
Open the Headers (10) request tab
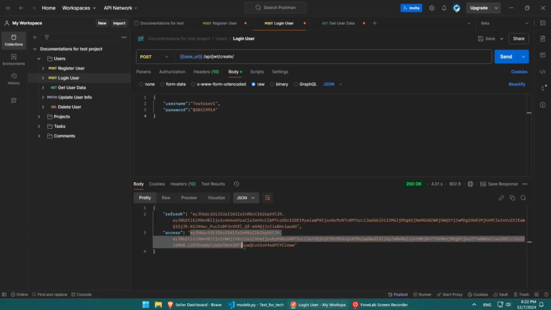pyautogui.click(x=206, y=72)
